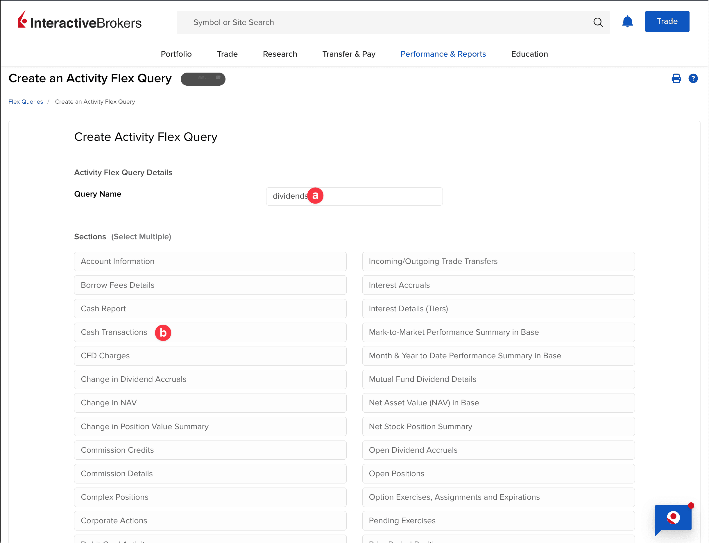The width and height of the screenshot is (709, 543).
Task: Click the Query Name input field
Action: [372, 196]
